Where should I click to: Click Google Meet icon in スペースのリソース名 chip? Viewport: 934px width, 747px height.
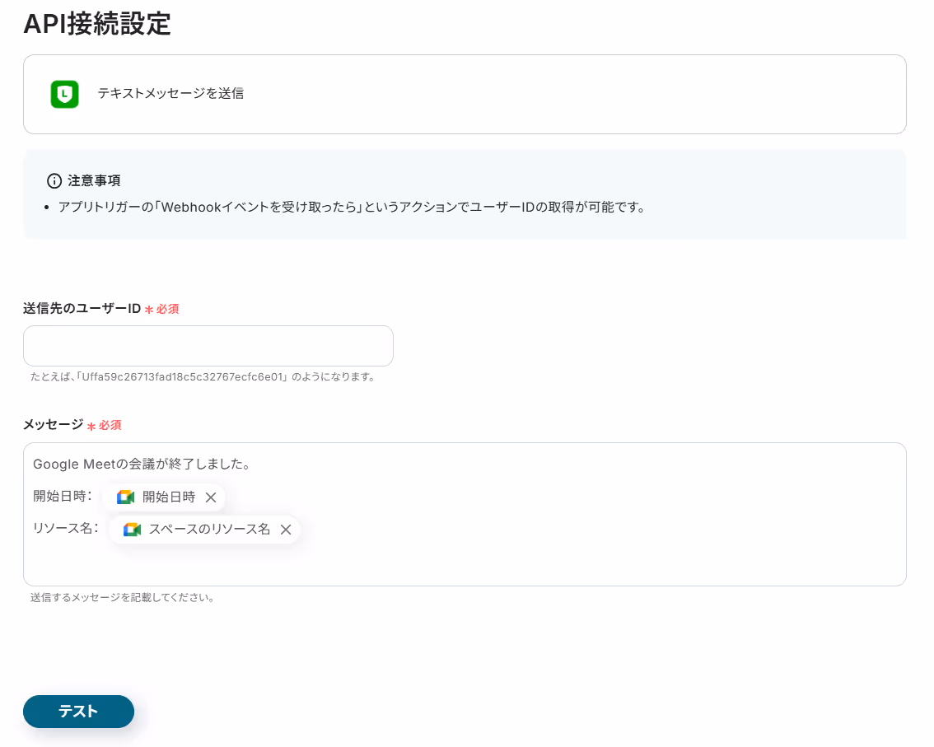133,530
